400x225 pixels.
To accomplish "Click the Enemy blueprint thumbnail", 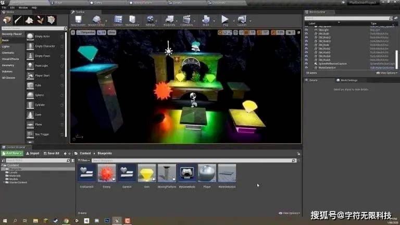I will (x=107, y=173).
